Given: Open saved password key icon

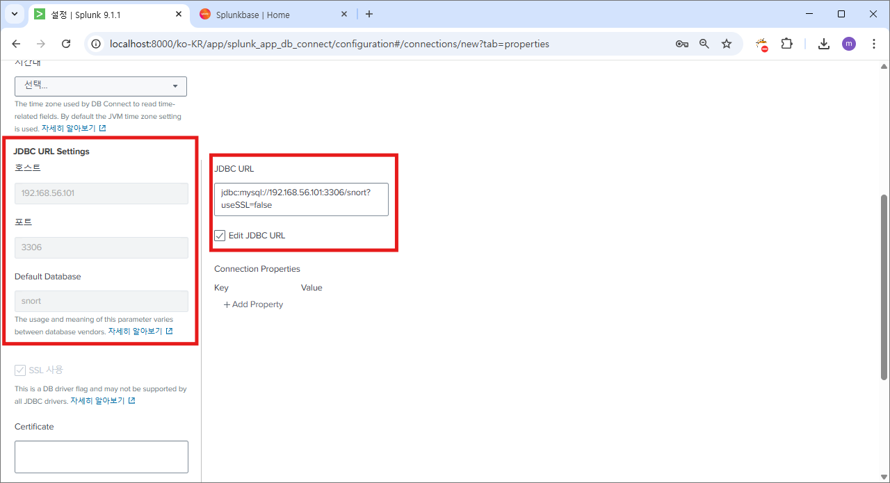Looking at the screenshot, I should coord(682,44).
